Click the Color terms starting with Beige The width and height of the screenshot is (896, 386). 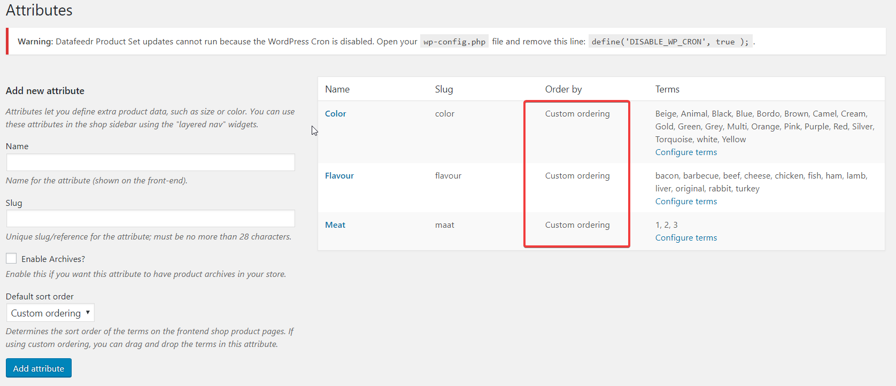point(764,127)
